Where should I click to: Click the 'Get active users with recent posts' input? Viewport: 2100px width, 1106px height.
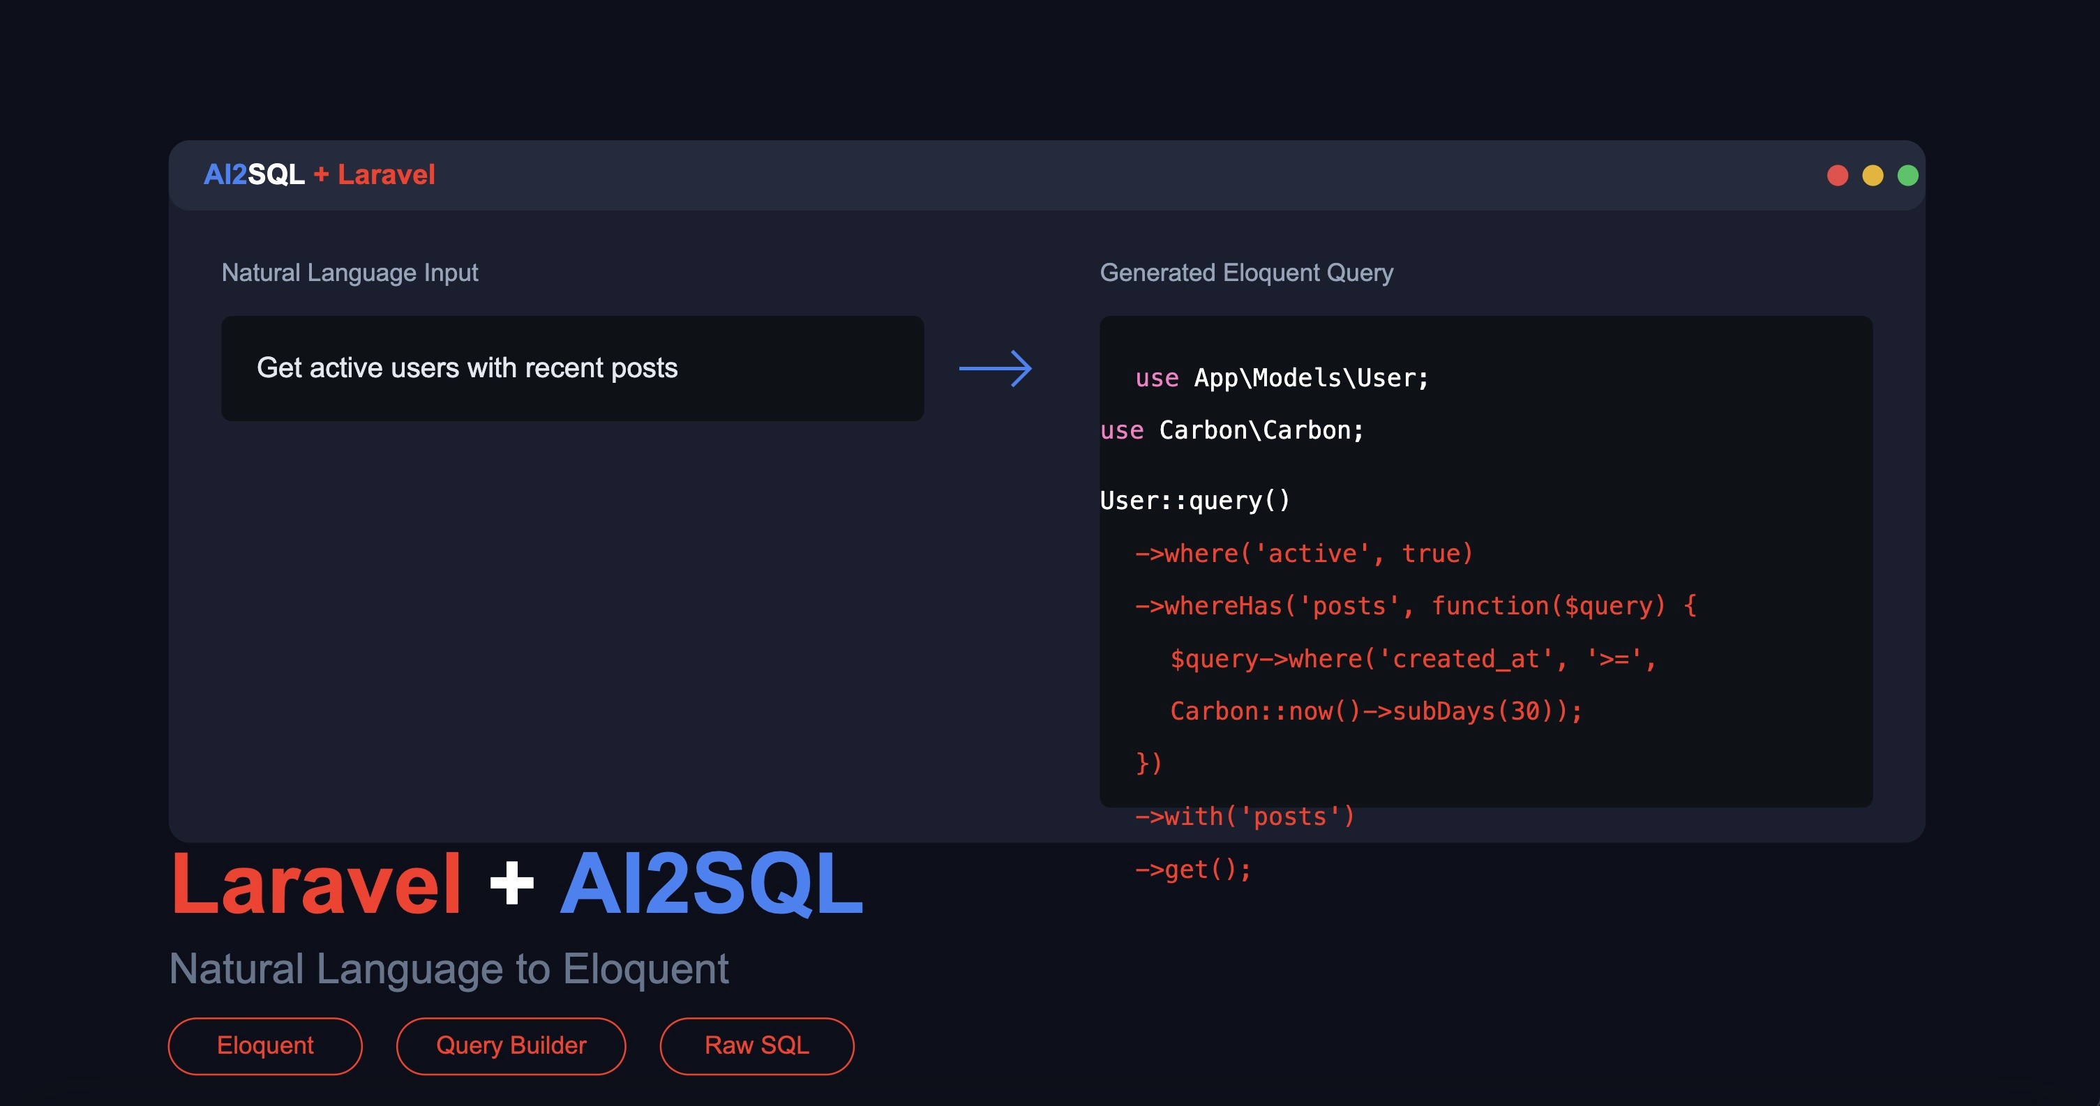point(572,368)
